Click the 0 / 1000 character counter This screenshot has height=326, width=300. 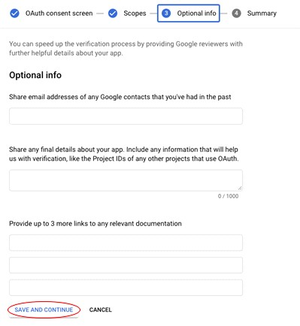point(228,196)
